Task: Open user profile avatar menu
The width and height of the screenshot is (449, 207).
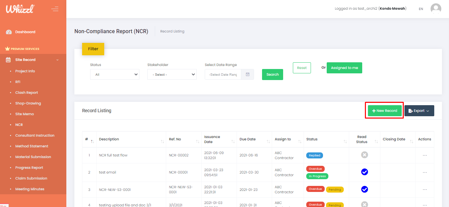Action: (436, 9)
